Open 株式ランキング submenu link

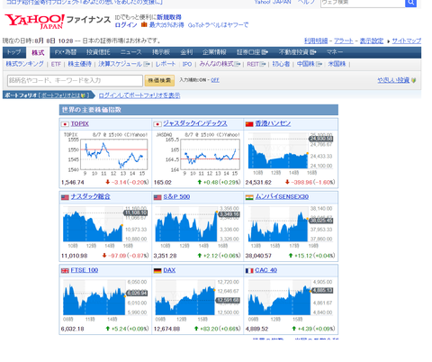click(24, 64)
